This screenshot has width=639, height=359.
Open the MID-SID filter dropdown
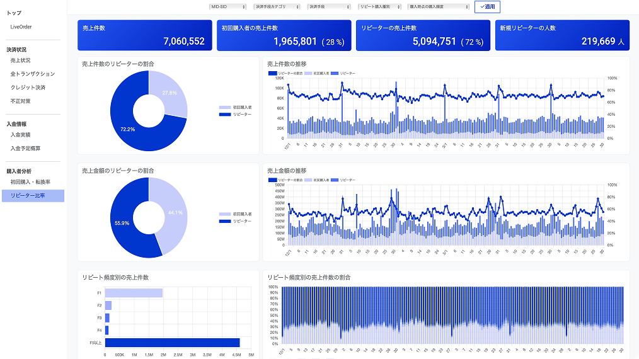point(228,7)
